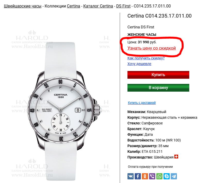The height and width of the screenshot is (183, 206).
Task: Click the Swiss flag icon
Action: (176, 156)
